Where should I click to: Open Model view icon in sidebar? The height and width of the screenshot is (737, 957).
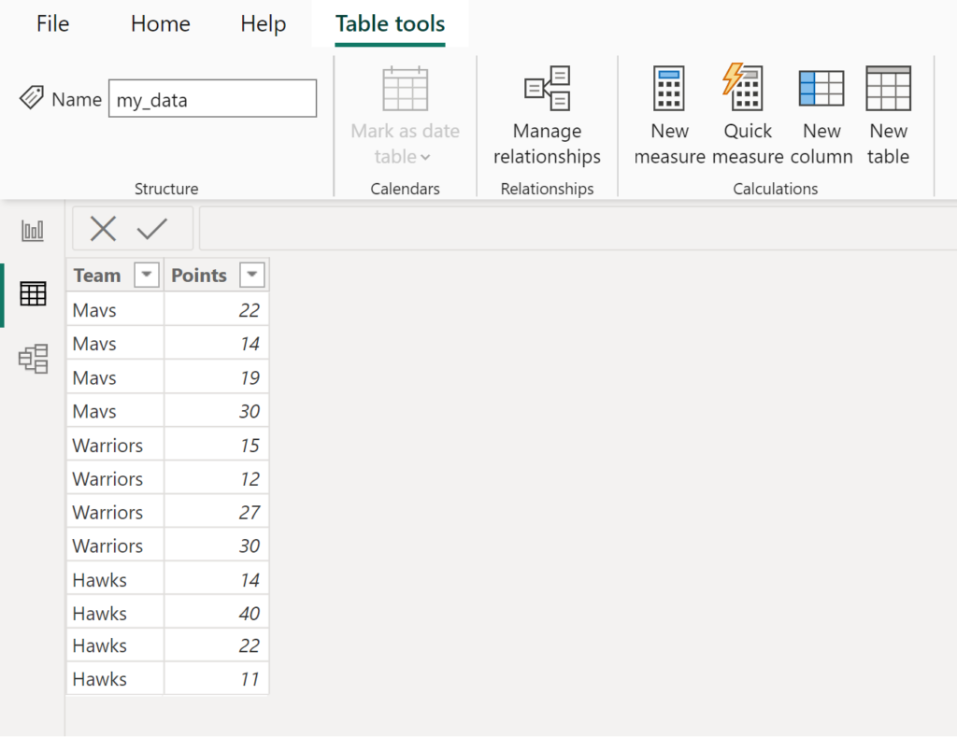pyautogui.click(x=33, y=358)
